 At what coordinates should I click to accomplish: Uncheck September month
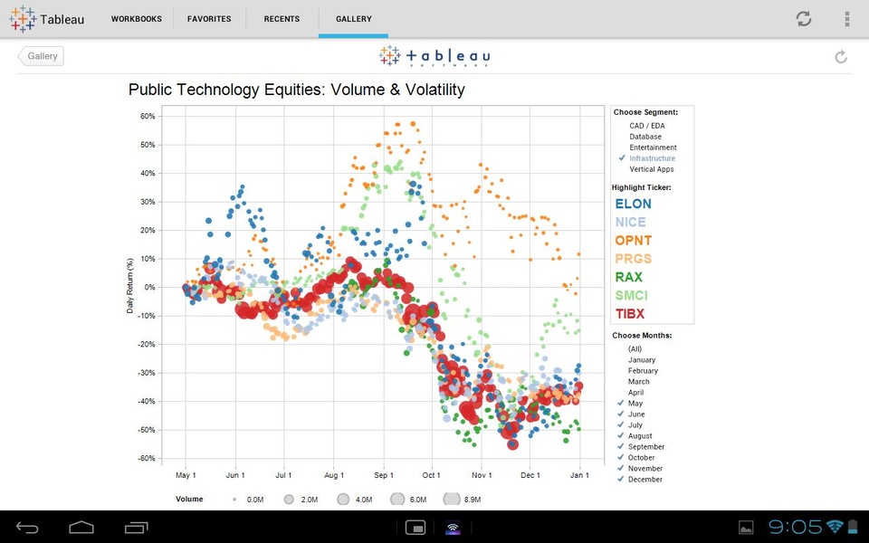pyautogui.click(x=645, y=446)
